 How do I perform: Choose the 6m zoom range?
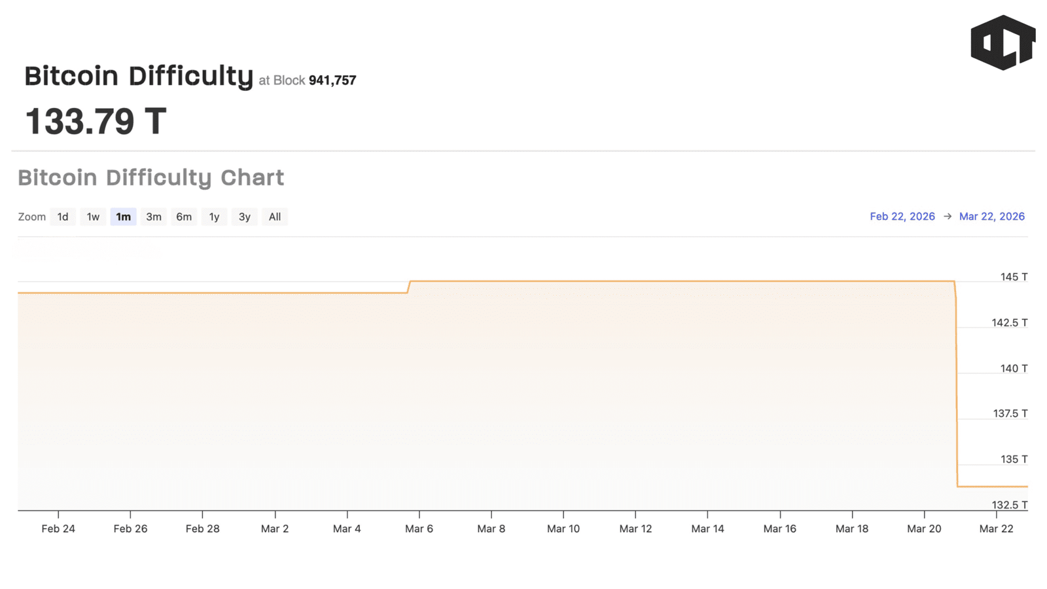point(184,217)
